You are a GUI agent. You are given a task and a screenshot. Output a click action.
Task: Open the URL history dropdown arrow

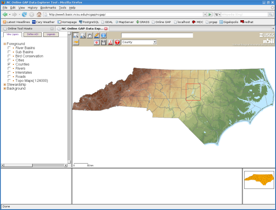click(x=205, y=14)
